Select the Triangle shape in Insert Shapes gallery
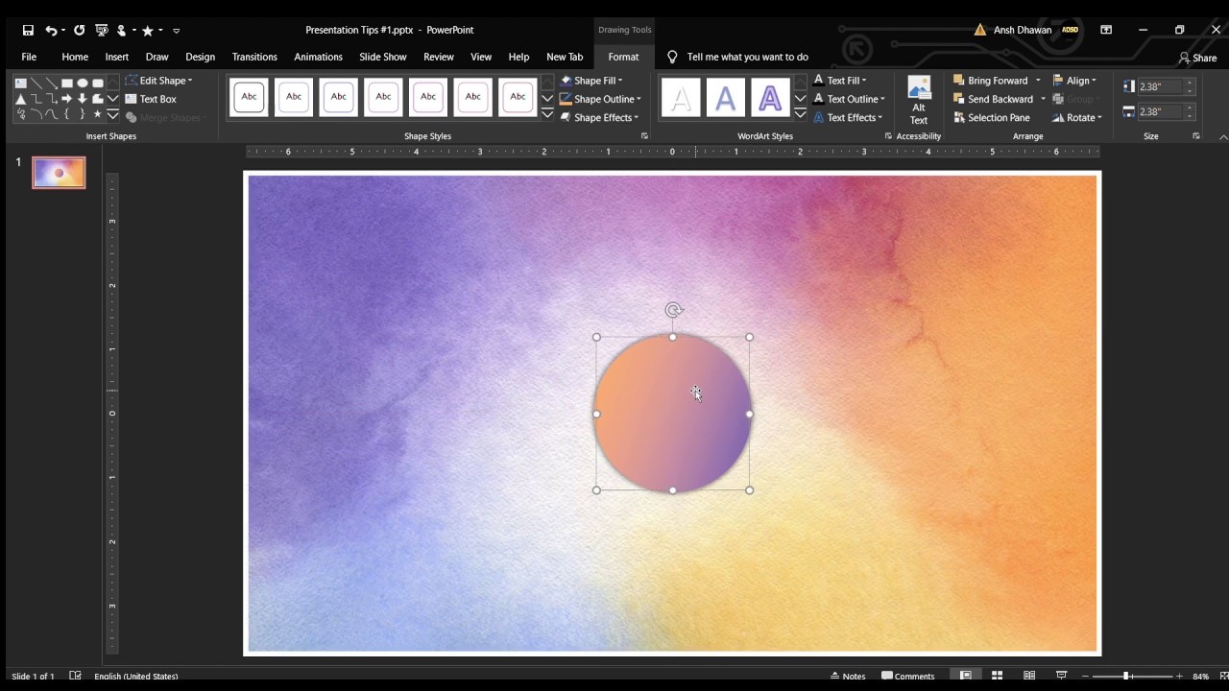Image resolution: width=1229 pixels, height=691 pixels. coord(21,99)
